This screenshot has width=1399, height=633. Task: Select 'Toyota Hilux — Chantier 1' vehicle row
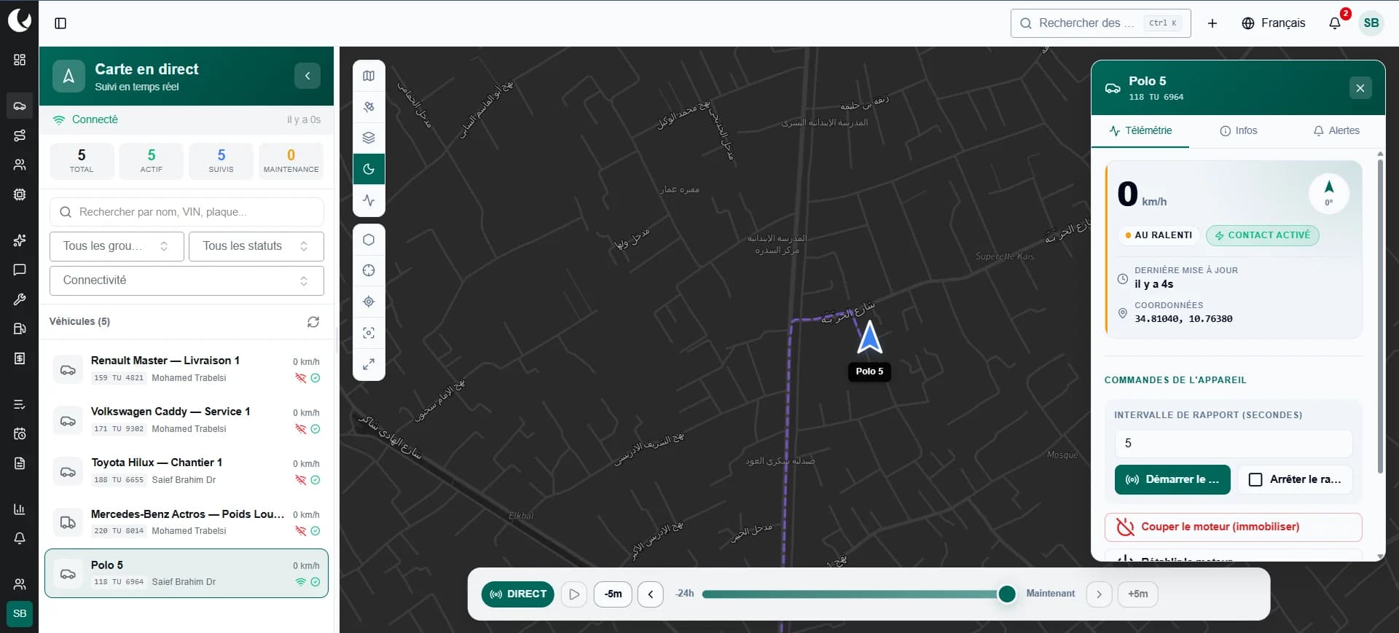pyautogui.click(x=187, y=471)
